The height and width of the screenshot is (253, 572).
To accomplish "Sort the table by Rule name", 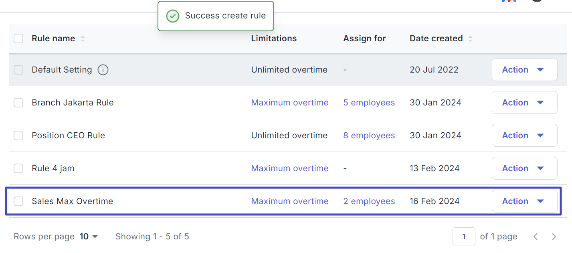I will click(83, 39).
